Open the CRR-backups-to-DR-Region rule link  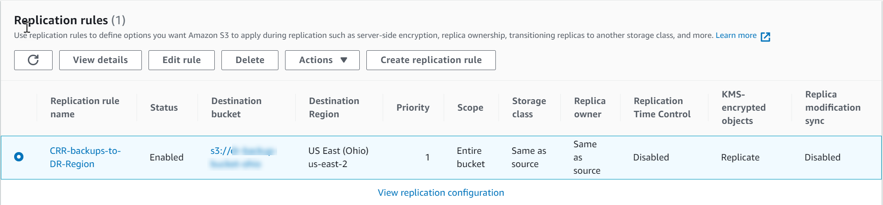click(x=85, y=157)
